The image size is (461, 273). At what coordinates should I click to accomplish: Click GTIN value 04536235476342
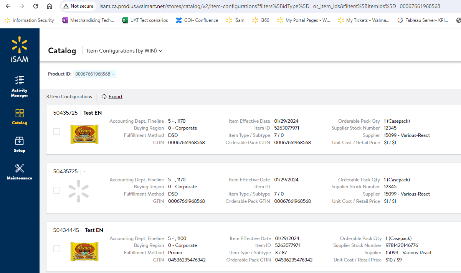[x=187, y=260]
